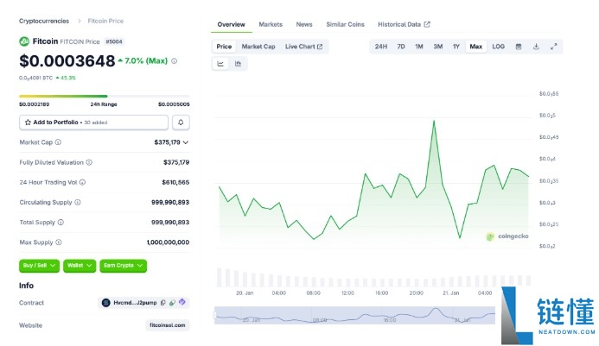This screenshot has width=599, height=346.
Task: Download the chart data
Action: 536,47
